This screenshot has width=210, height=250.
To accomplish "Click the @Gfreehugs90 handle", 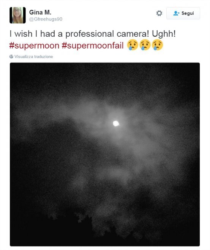I will click(46, 19).
